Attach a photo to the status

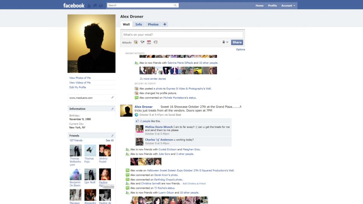click(x=136, y=42)
